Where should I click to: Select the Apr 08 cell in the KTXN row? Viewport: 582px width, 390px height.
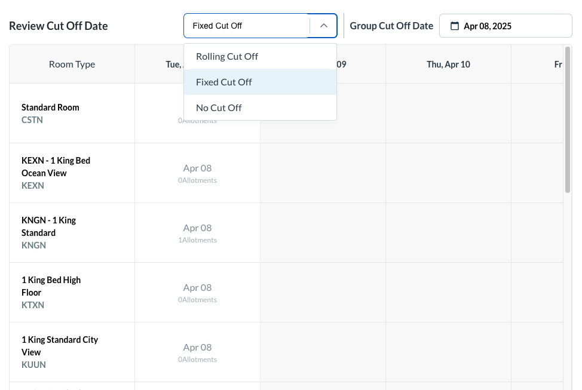click(197, 293)
